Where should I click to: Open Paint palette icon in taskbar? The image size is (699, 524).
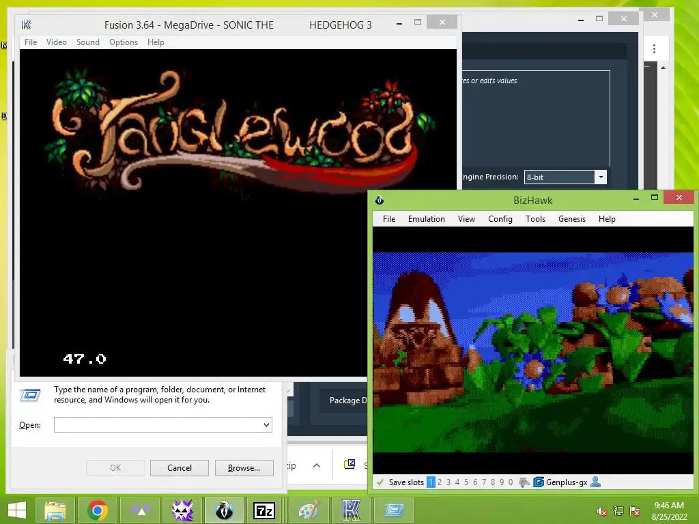[309, 510]
